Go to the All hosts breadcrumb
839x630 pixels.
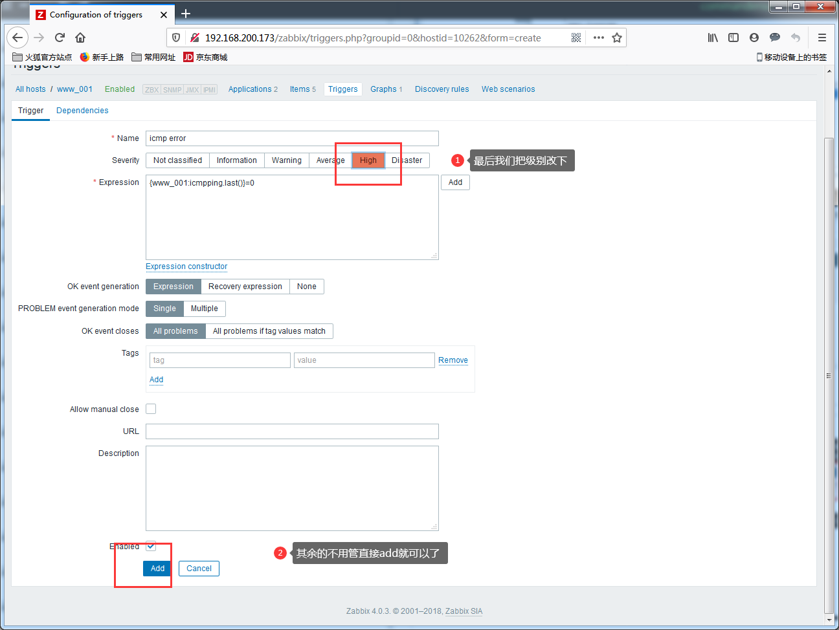click(30, 89)
